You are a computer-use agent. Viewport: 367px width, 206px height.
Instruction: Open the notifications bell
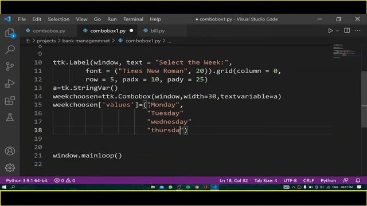tap(358, 180)
